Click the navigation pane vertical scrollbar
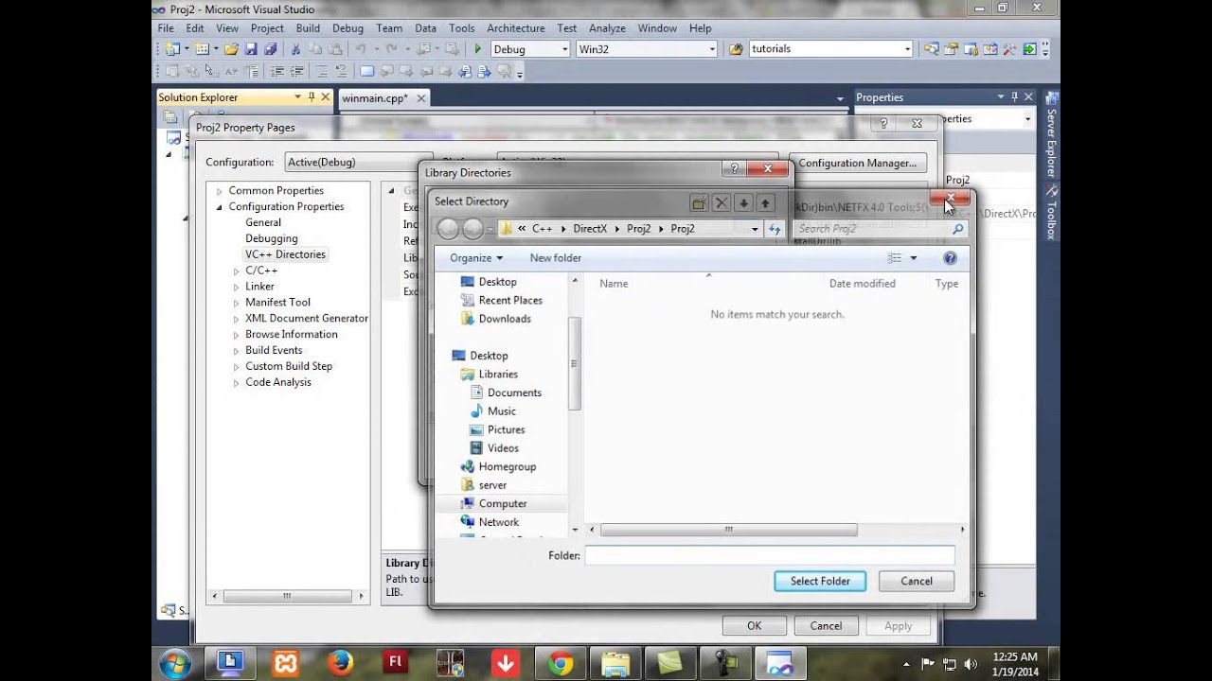Screen dimensions: 1212x681 (x=574, y=364)
